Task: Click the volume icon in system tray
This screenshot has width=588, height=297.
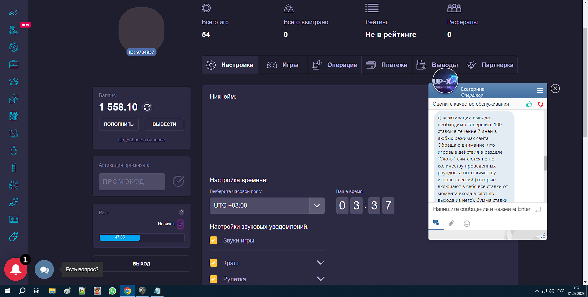Action: 552,291
